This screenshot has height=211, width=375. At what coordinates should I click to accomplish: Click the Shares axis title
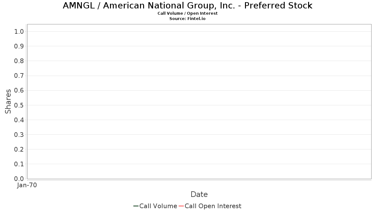[8, 101]
